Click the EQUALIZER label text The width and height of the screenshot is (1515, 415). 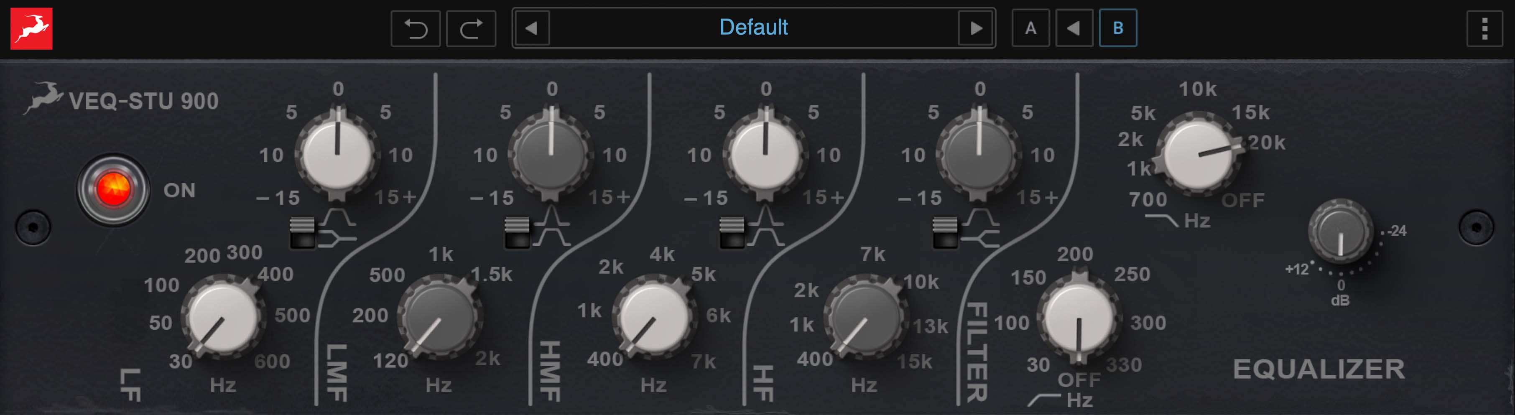tap(1319, 369)
